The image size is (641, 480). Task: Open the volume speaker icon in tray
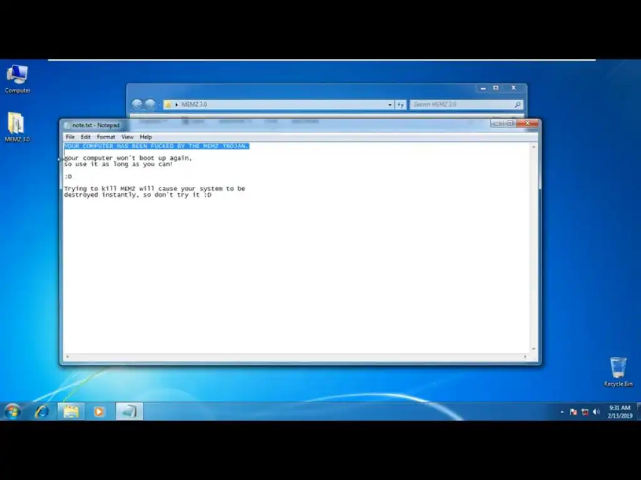[596, 412]
